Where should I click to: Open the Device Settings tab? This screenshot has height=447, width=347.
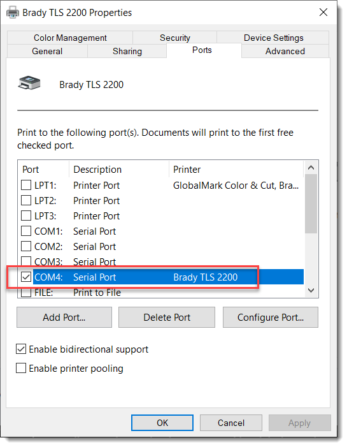point(274,38)
